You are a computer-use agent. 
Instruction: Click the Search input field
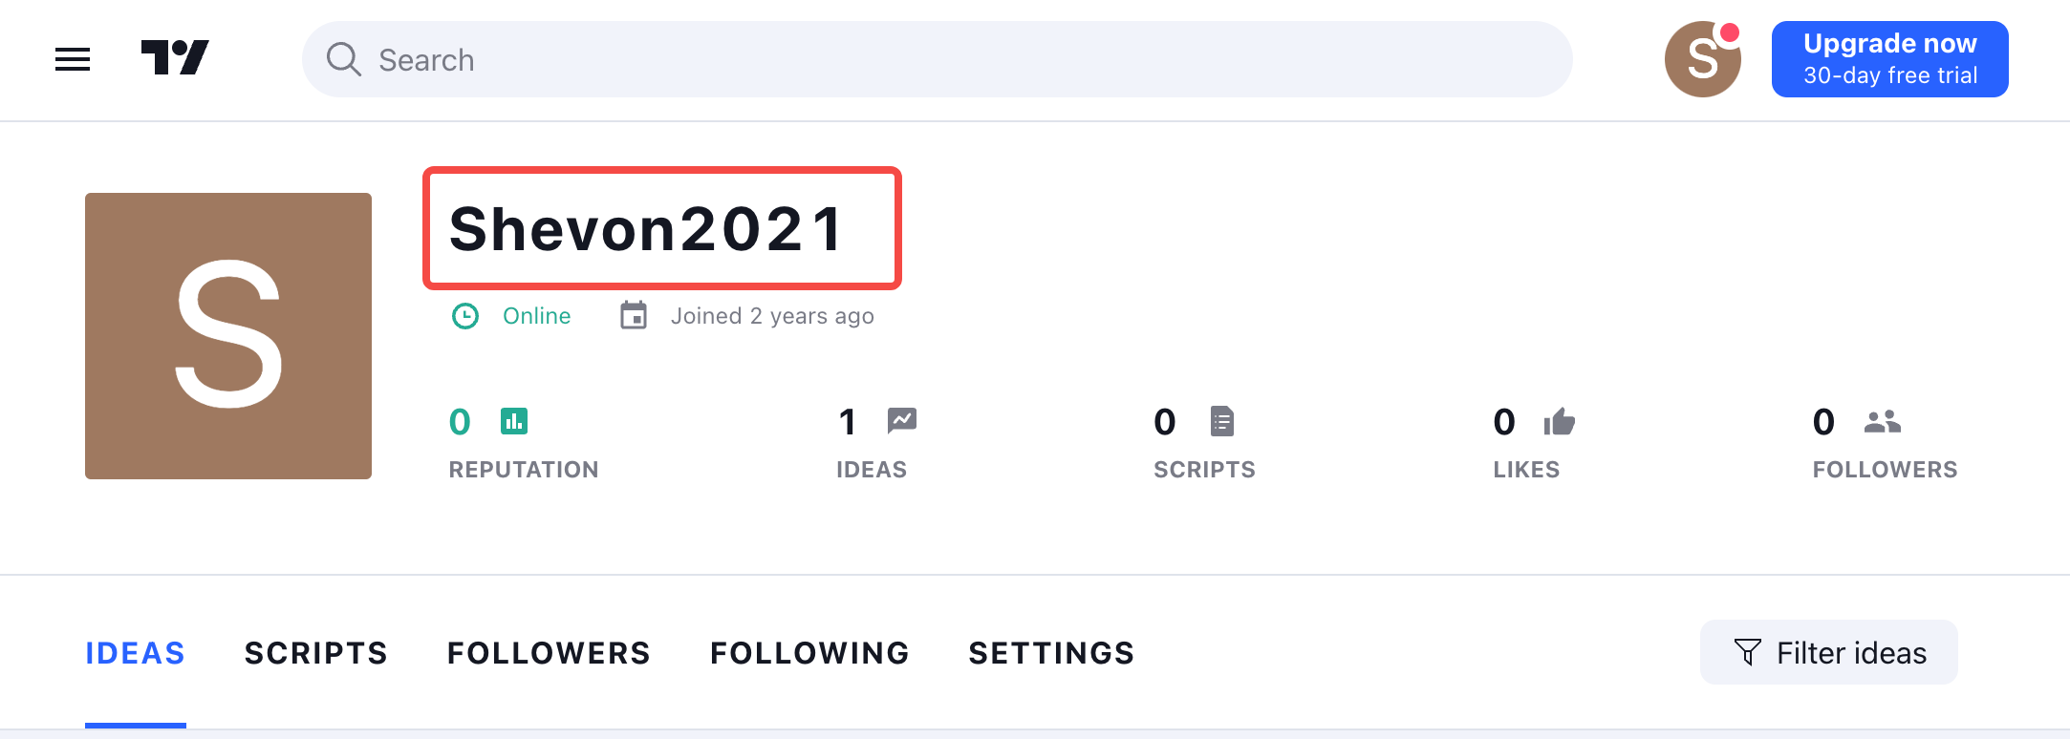(956, 60)
